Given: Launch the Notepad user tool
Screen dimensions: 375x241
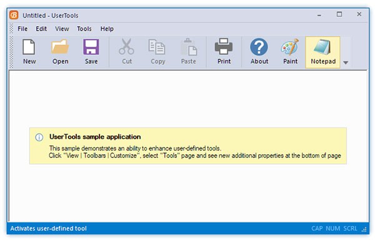Looking at the screenshot, I should point(323,52).
